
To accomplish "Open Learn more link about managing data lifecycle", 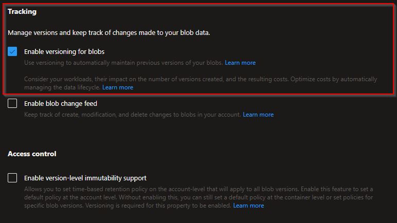I will (118, 87).
